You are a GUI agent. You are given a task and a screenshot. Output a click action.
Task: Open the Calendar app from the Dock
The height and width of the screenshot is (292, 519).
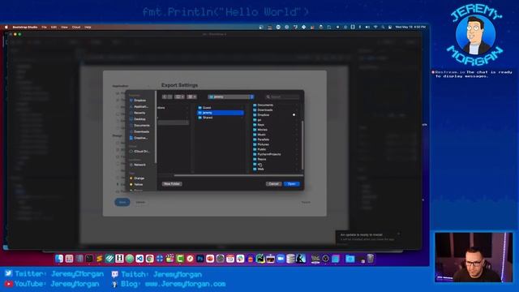coord(230,259)
